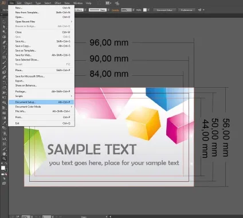Select the Gradient tool
This screenshot has width=243, height=218.
(4, 118)
